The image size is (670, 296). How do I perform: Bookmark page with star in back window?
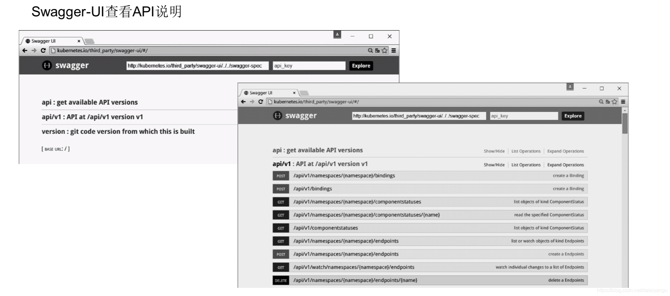pyautogui.click(x=384, y=51)
